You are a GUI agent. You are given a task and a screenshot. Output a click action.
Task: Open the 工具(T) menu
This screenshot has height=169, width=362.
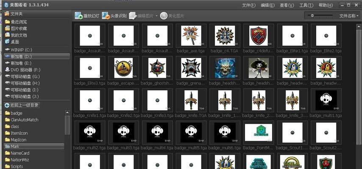[306, 5]
